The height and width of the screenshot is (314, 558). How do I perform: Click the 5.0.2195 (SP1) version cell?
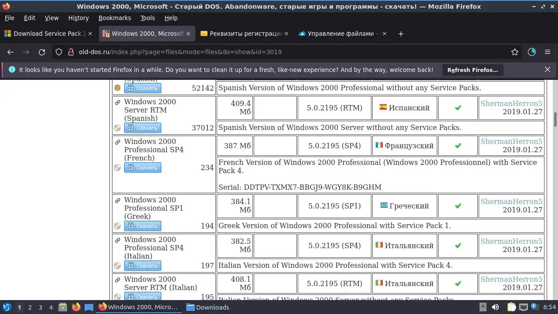[x=334, y=206]
